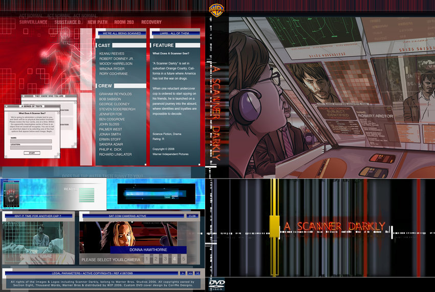Open the SURVEILLANCE menu item

[33, 22]
